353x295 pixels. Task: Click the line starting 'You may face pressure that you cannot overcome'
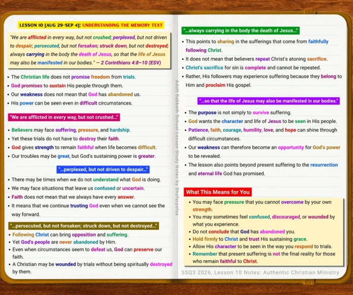coord(262,202)
